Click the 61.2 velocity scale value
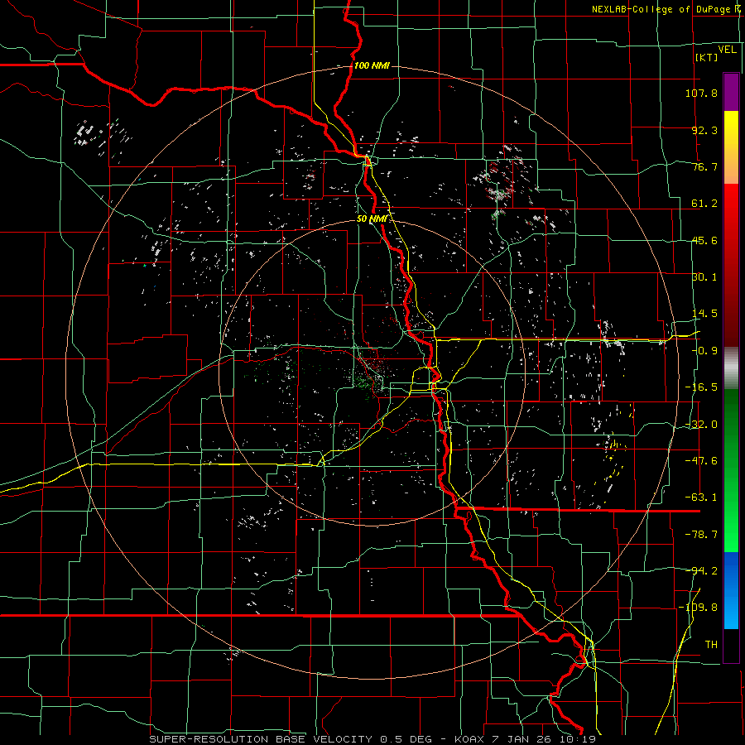Screen dimensions: 745x745 point(704,204)
